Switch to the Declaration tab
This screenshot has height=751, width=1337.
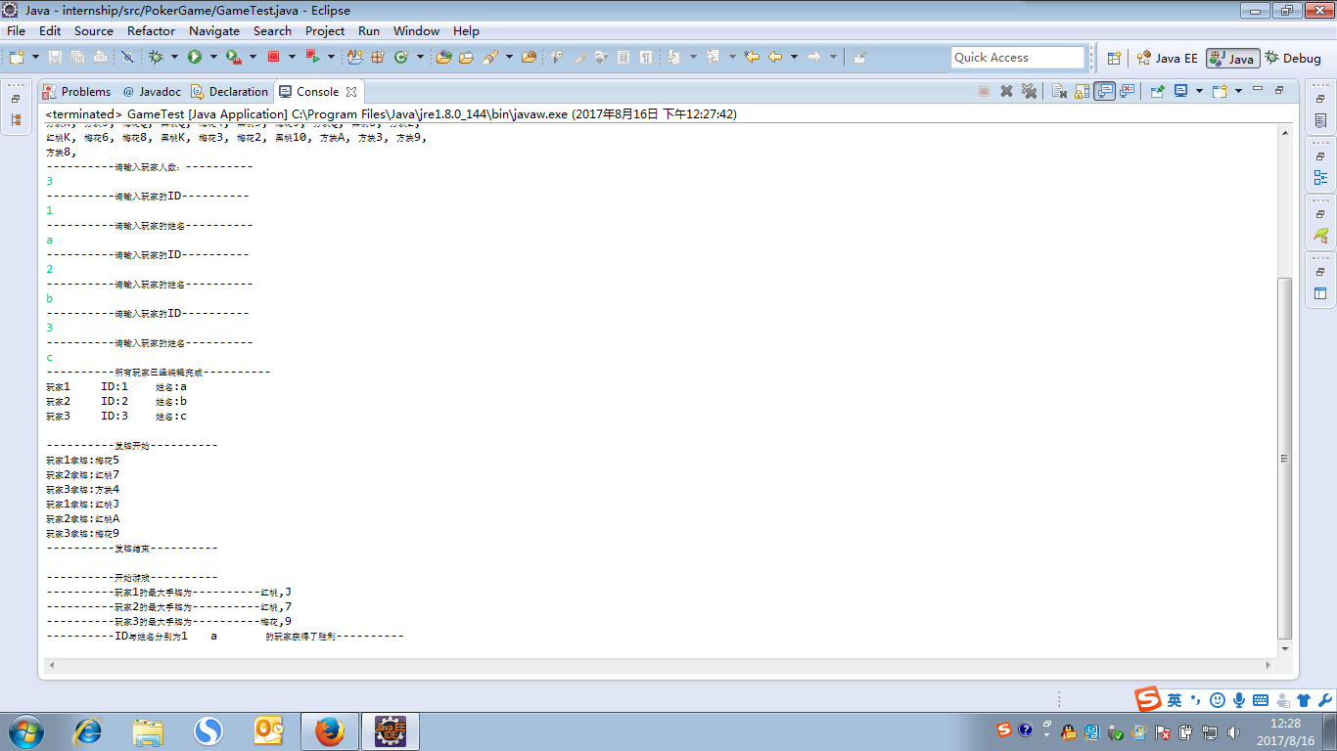(x=229, y=91)
